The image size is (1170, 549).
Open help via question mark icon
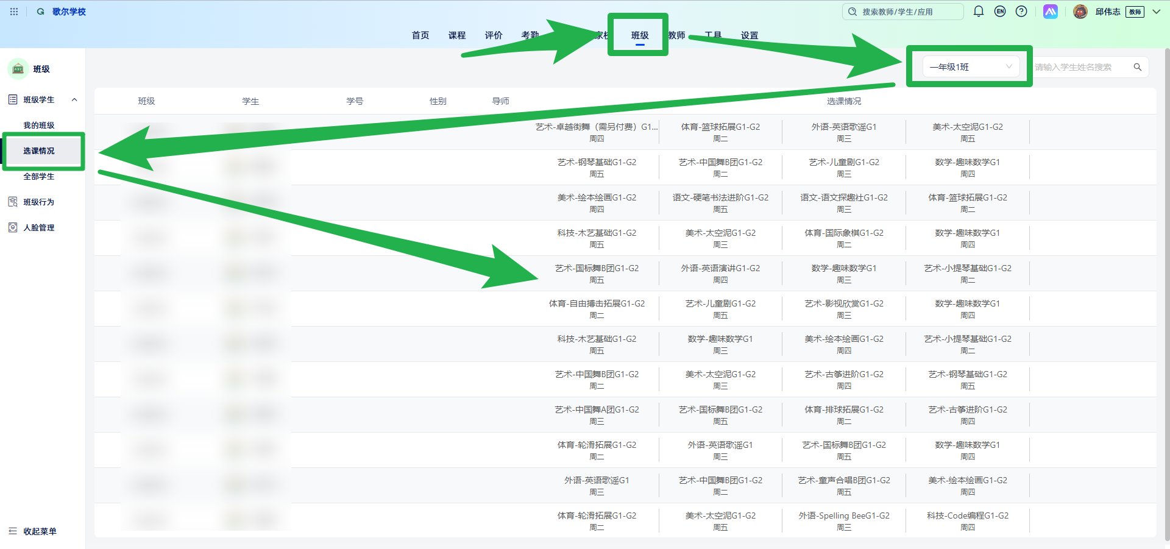click(1021, 12)
